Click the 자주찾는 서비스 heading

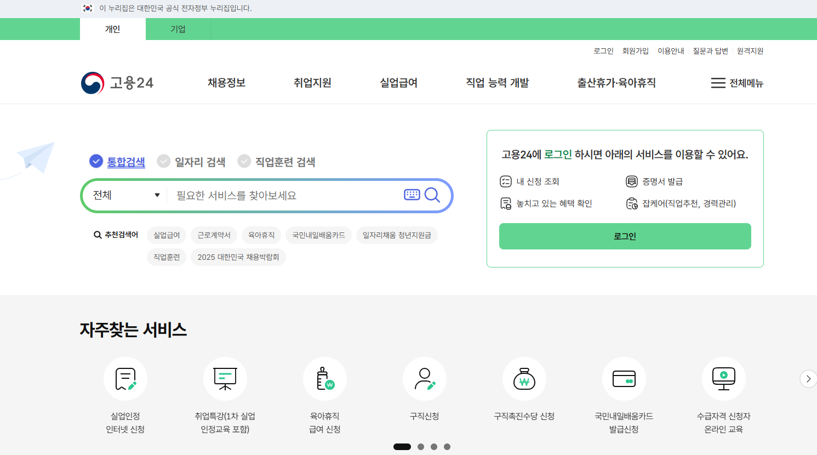(133, 329)
